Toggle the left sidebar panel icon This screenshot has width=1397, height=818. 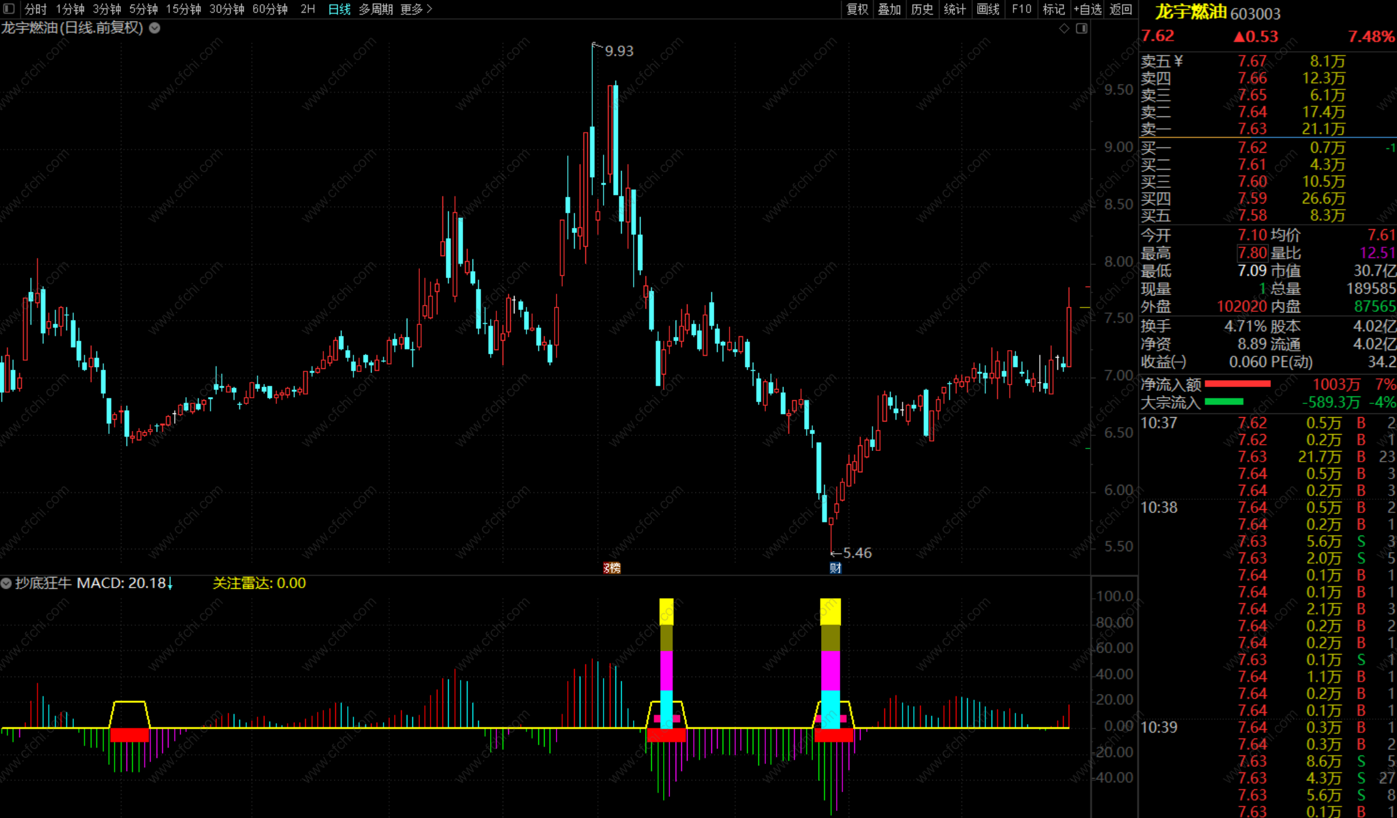(x=9, y=9)
